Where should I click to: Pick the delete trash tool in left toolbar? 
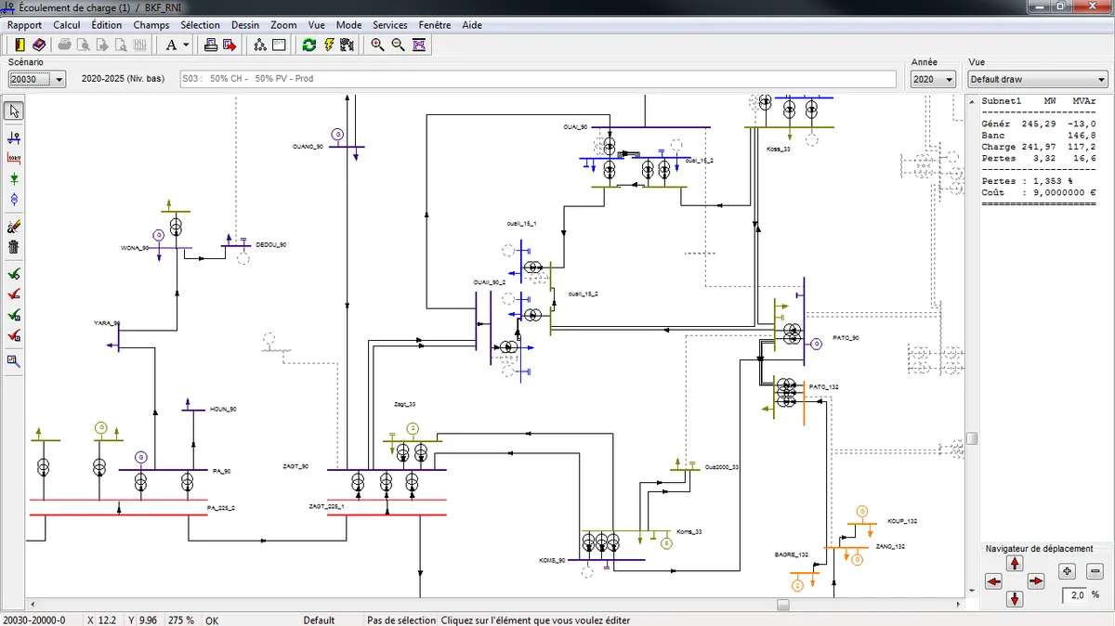point(12,247)
